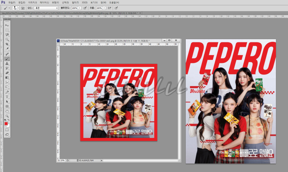
Task: Close the VexyMYoC...jpg document tab
Action: click(140, 13)
